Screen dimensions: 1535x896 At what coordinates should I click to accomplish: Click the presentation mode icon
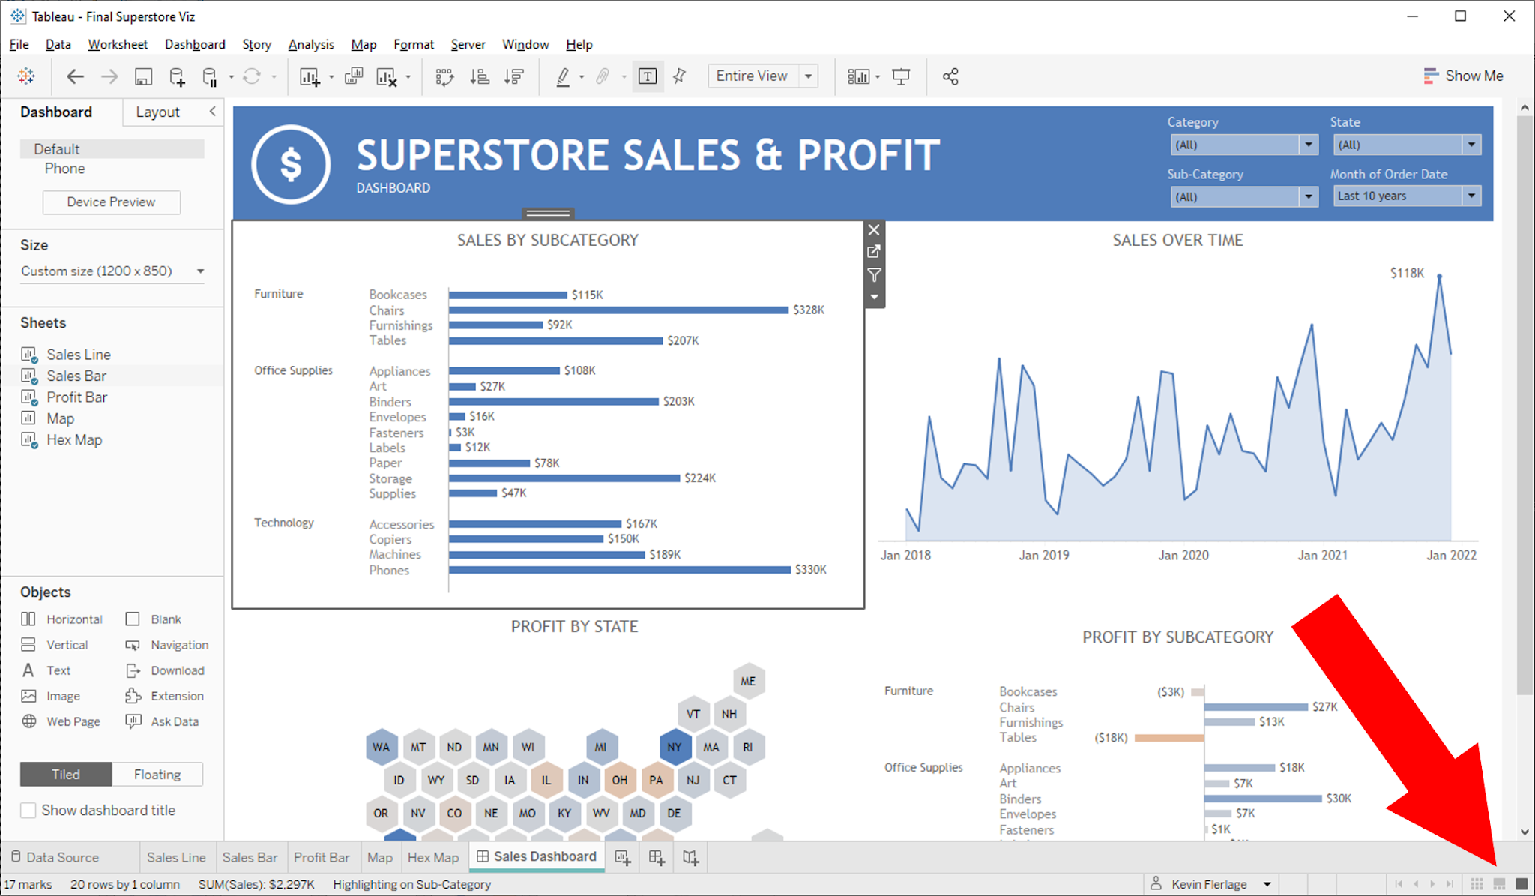[901, 76]
